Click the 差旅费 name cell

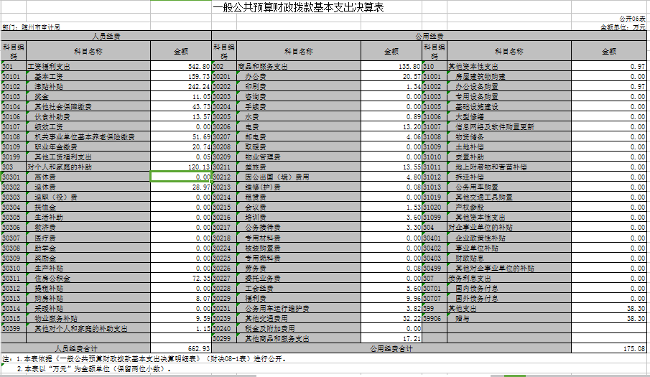point(298,167)
